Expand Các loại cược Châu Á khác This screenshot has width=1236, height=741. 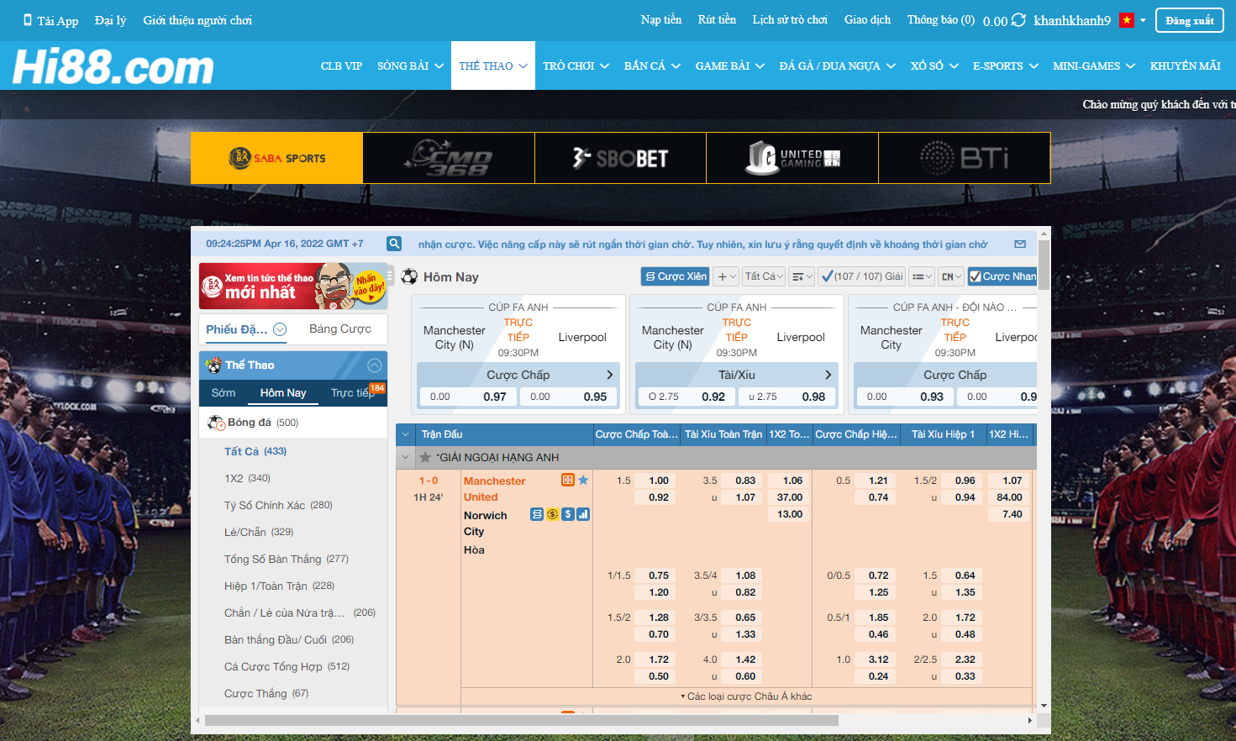pos(746,696)
